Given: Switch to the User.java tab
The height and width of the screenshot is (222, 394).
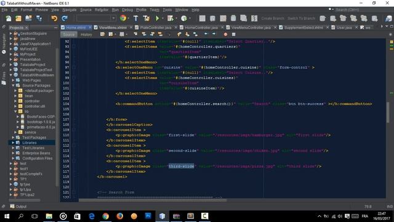Looking at the screenshot, I should [344, 27].
